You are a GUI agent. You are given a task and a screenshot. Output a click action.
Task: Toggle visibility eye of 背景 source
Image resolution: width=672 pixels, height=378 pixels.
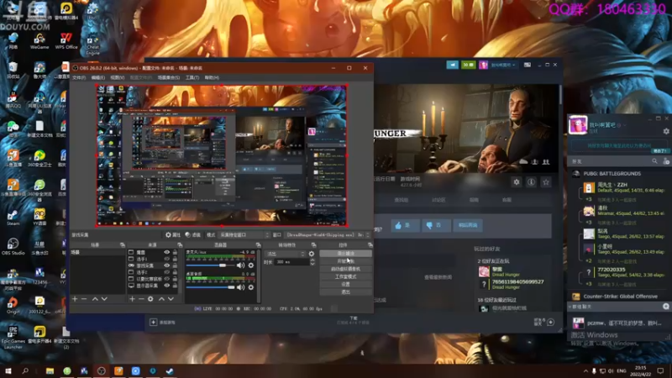pos(166,253)
